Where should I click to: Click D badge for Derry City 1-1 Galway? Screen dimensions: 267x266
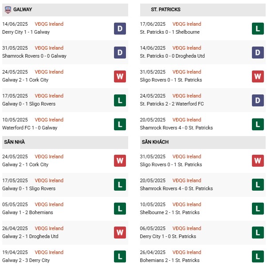pyautogui.click(x=120, y=28)
